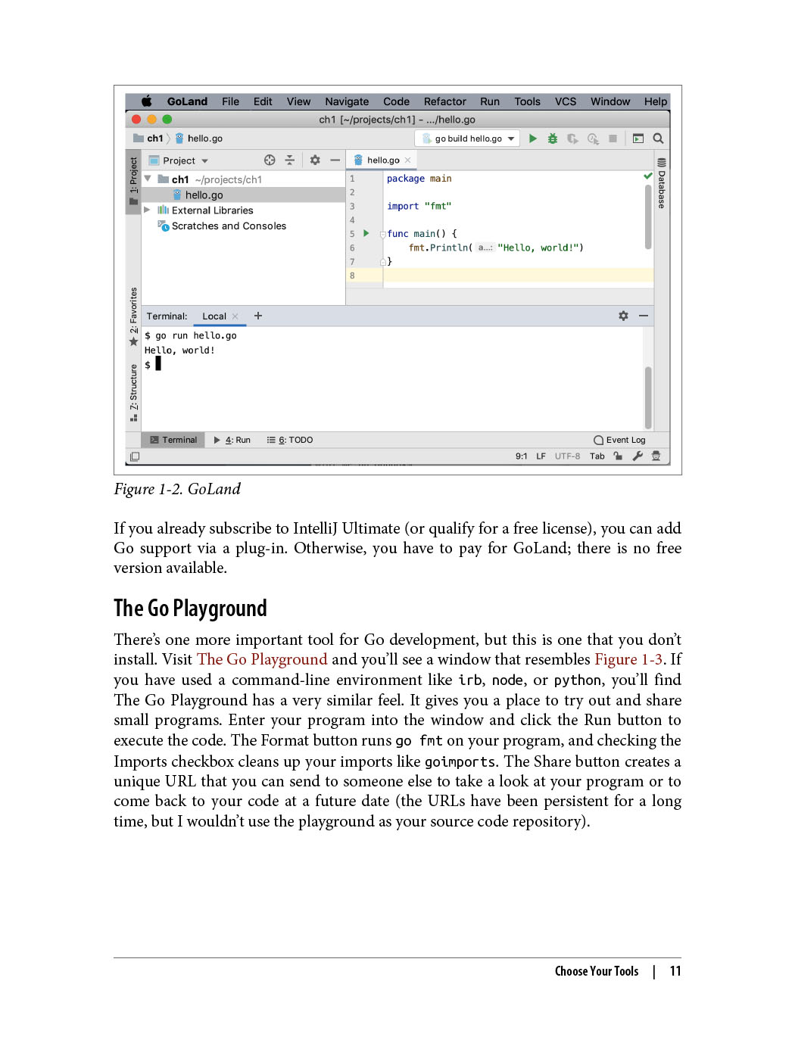Open the go build hello.go configuration dropdown
The image size is (795, 1043).
pyautogui.click(x=467, y=139)
